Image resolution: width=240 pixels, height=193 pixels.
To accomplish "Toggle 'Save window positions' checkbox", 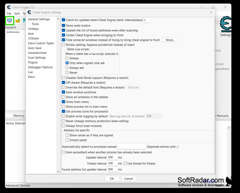I will tap(64, 92).
